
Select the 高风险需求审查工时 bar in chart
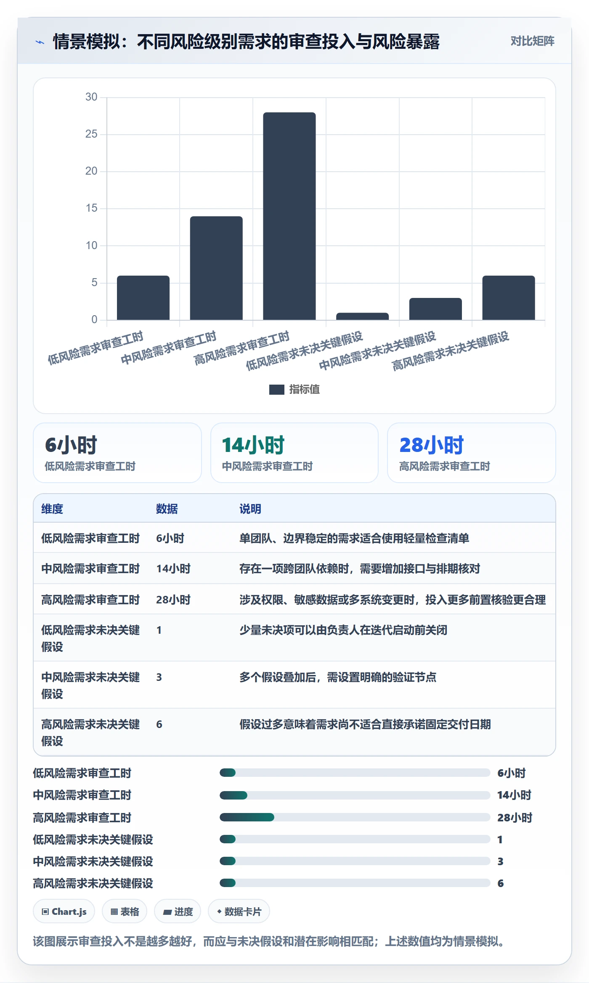tap(289, 216)
